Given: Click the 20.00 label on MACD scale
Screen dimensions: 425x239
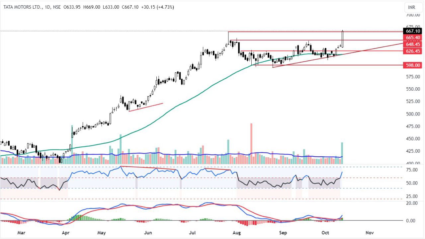Looking at the screenshot, I should (412, 203).
